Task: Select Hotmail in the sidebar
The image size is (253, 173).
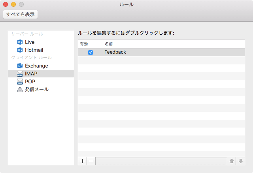Action: pos(34,50)
